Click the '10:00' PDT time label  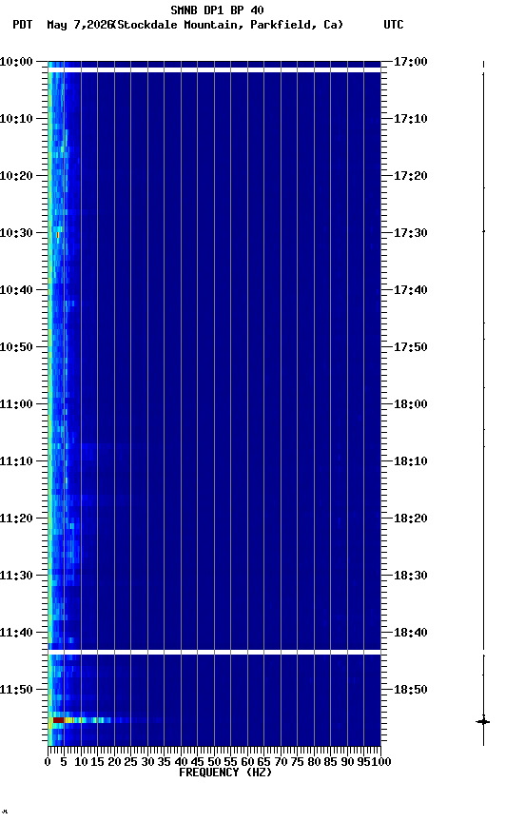(16, 62)
